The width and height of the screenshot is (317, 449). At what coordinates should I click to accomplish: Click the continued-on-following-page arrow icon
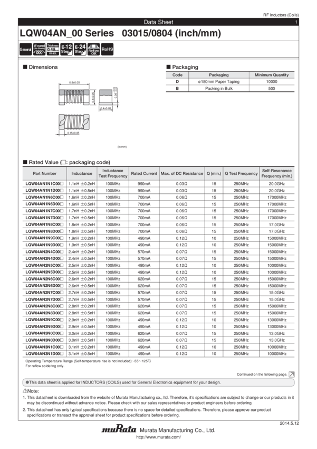pos(292,375)
